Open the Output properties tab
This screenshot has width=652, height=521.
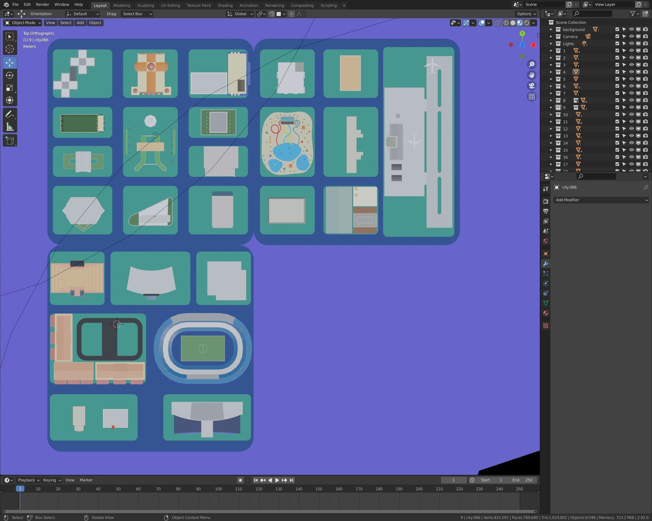point(546,211)
